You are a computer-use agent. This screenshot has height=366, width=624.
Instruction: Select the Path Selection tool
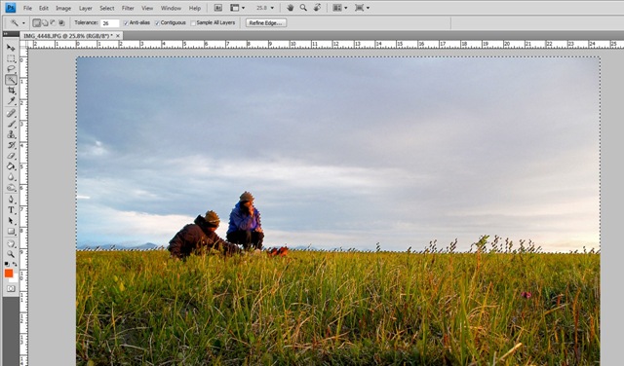11,221
